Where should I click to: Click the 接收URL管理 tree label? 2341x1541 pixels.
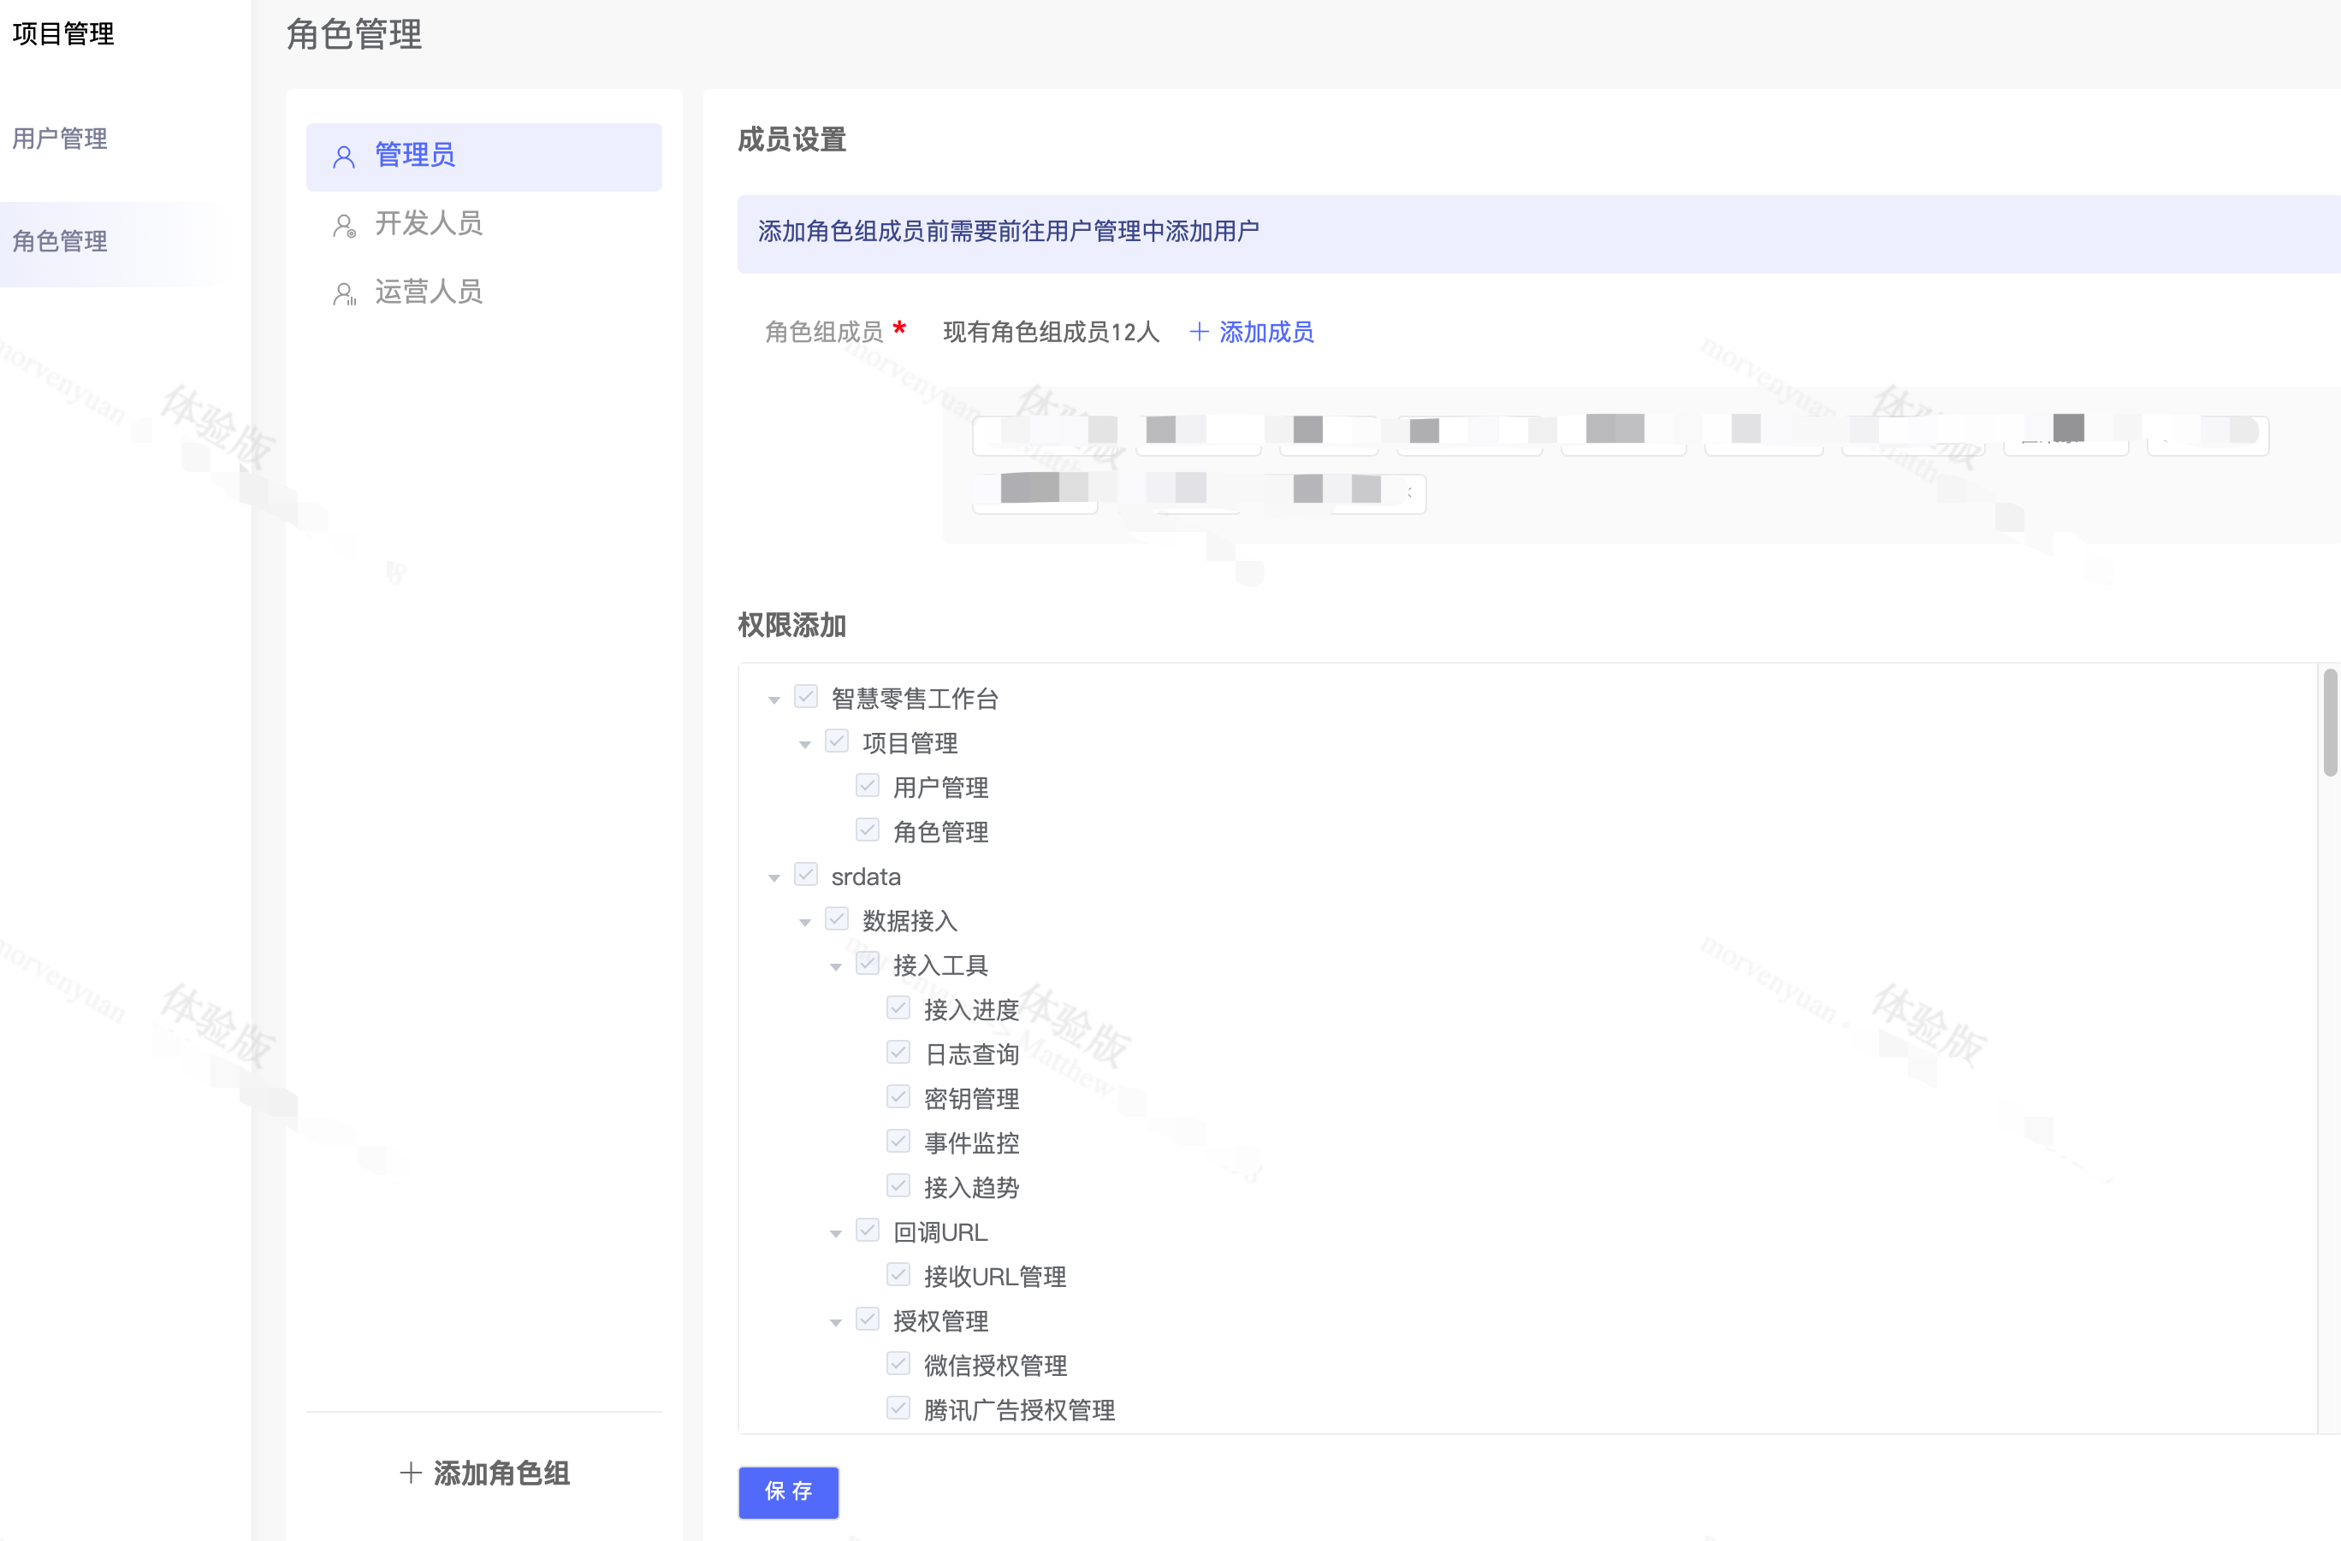[x=995, y=1276]
